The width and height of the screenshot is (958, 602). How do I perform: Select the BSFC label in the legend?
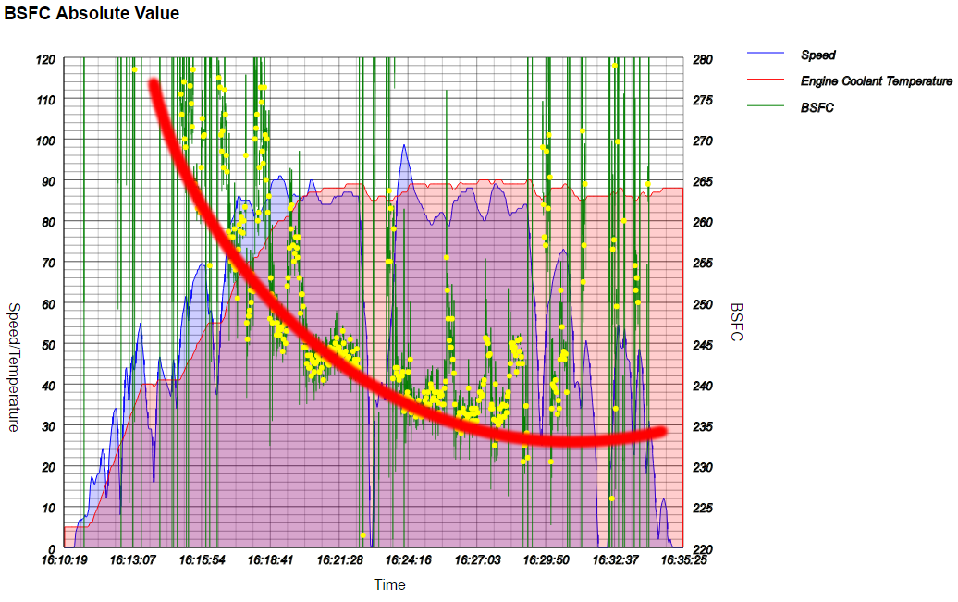(817, 107)
